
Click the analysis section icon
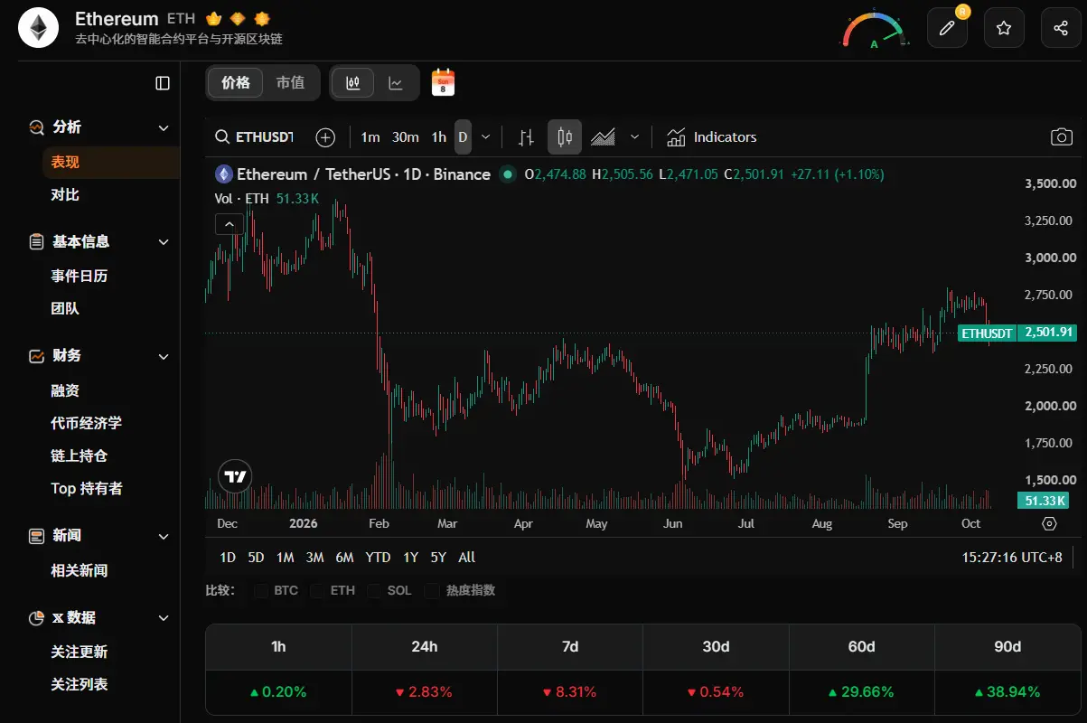[36, 127]
